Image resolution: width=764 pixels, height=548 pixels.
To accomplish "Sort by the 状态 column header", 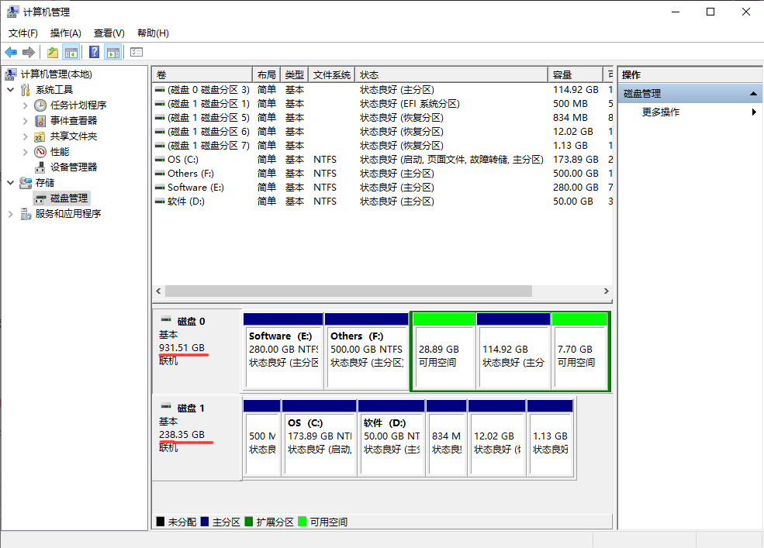I will [451, 74].
